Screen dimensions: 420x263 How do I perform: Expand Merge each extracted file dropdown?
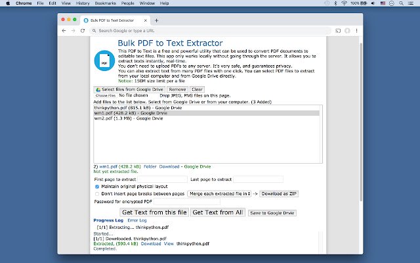pos(219,194)
